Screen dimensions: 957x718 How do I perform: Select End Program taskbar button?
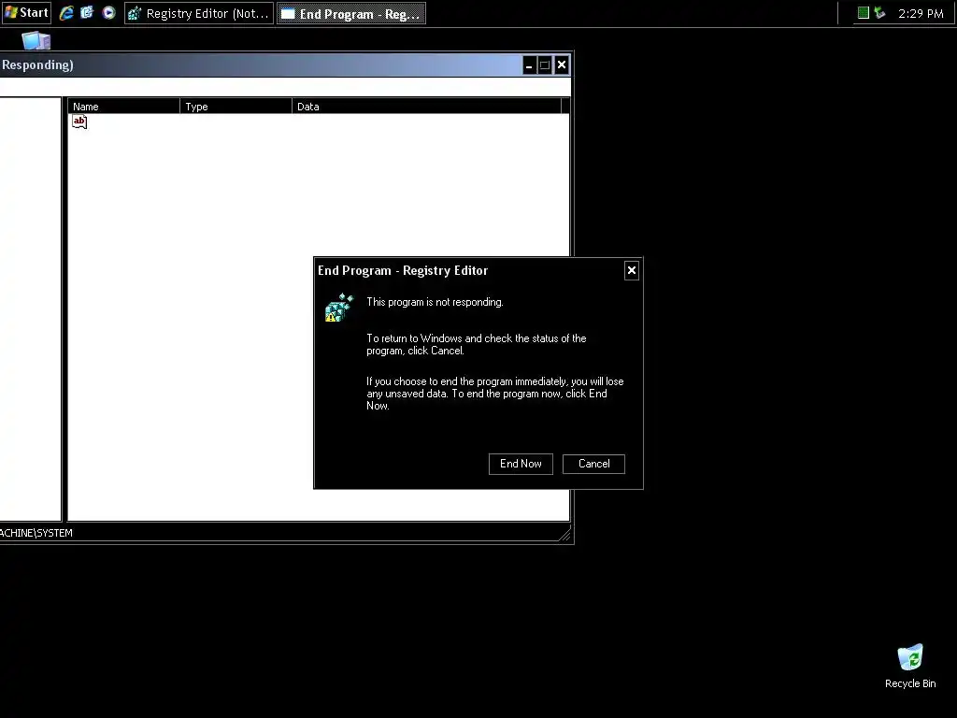pos(351,13)
